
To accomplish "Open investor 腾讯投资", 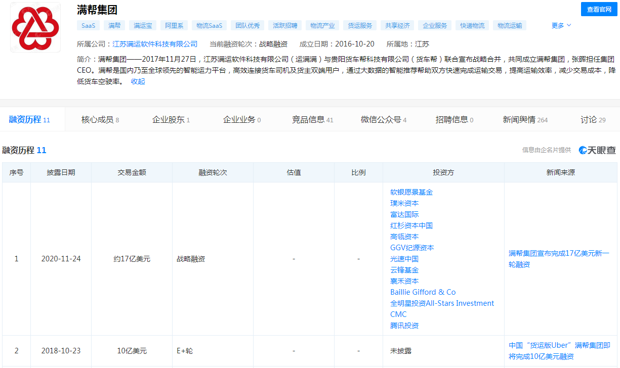I will coord(404,326).
